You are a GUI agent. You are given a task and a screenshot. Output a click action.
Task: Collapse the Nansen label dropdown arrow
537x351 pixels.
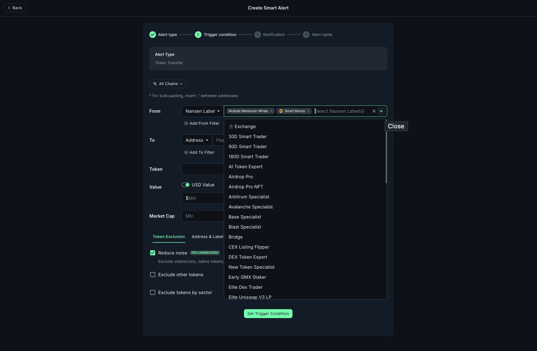point(381,111)
